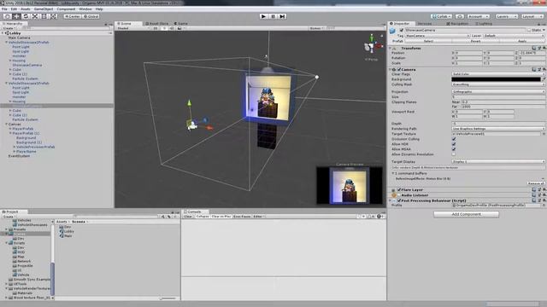547x307 pixels.
Task: Open Transform component help icon
Action: (533, 48)
